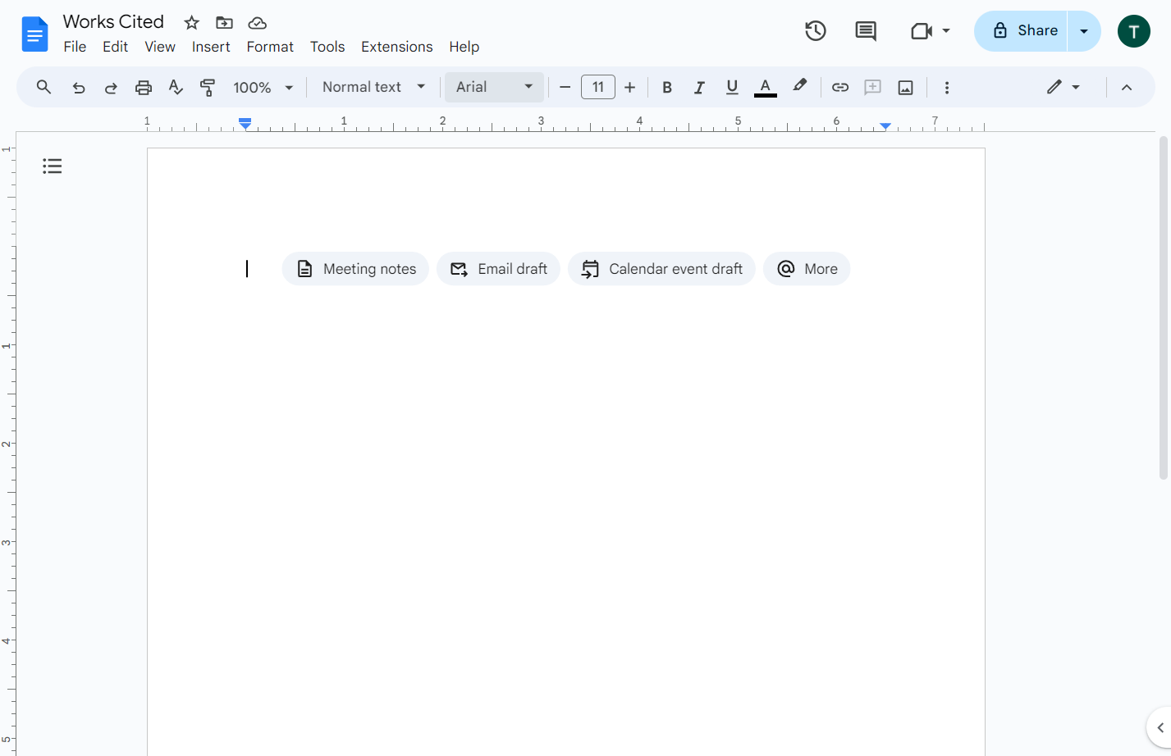Open the zoom 100% dropdown

pyautogui.click(x=263, y=88)
